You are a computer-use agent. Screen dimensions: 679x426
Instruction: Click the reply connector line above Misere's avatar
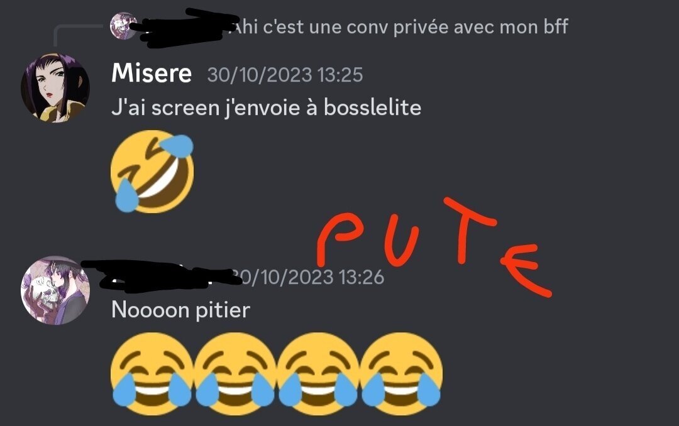78,35
